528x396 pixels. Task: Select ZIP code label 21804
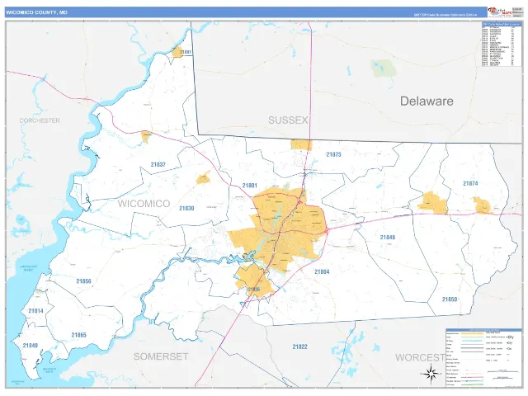click(x=322, y=271)
